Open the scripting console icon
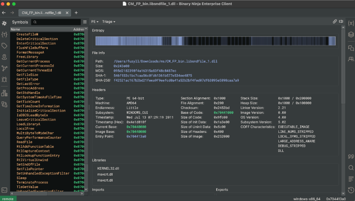355x201 pixels. click(4, 190)
